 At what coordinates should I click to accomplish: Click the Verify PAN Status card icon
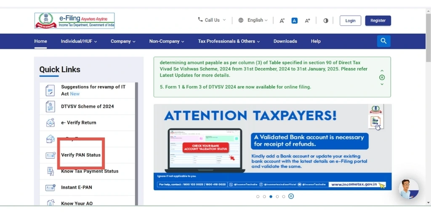click(51, 155)
